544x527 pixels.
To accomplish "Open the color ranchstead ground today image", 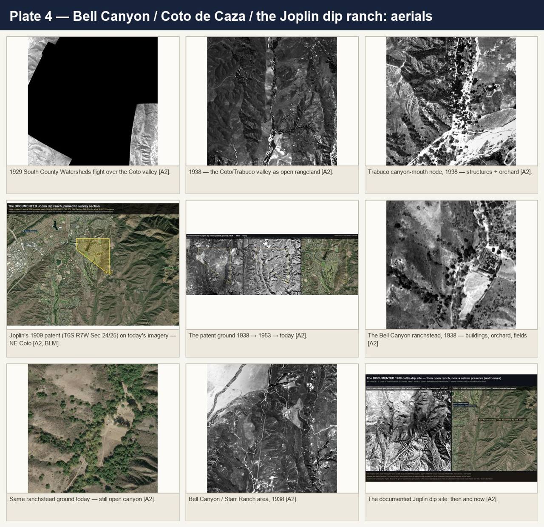I will tap(93, 428).
